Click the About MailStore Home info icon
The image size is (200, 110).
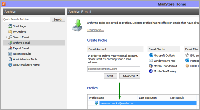[10, 65]
